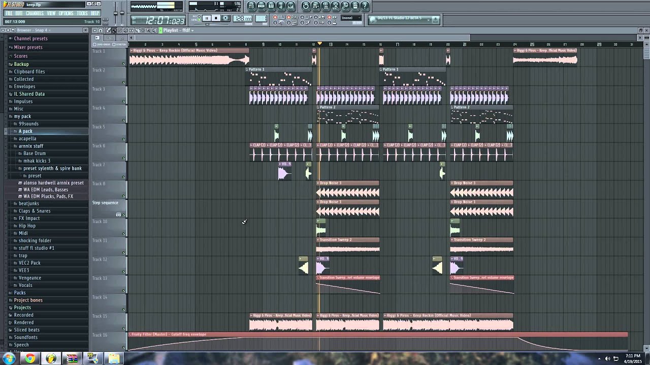Viewport: 650px width, 365px height.
Task: Toggle loop recording R option
Action: pos(318,17)
